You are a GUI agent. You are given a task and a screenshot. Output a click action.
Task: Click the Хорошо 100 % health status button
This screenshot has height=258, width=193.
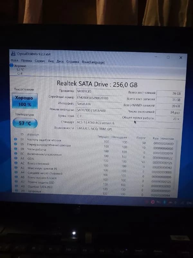click(25, 101)
